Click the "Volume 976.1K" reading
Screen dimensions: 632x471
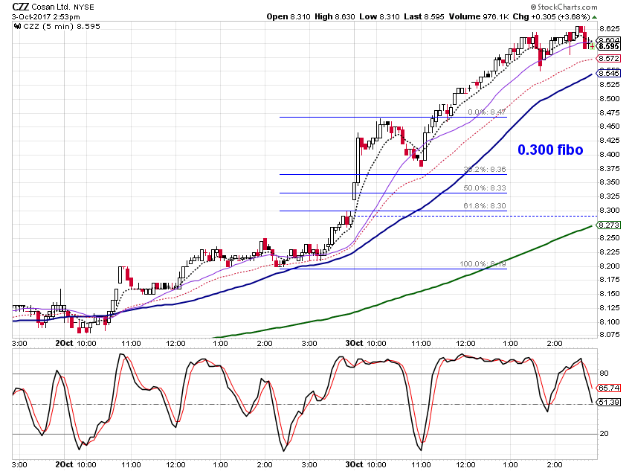(478, 17)
